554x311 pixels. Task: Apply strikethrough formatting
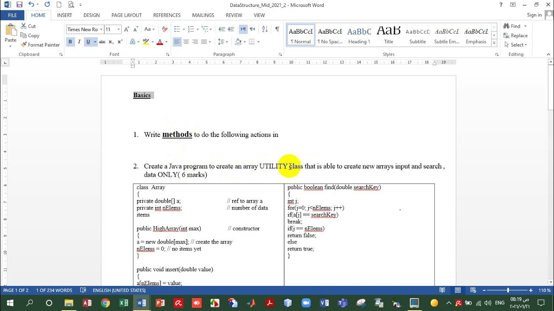pyautogui.click(x=102, y=42)
